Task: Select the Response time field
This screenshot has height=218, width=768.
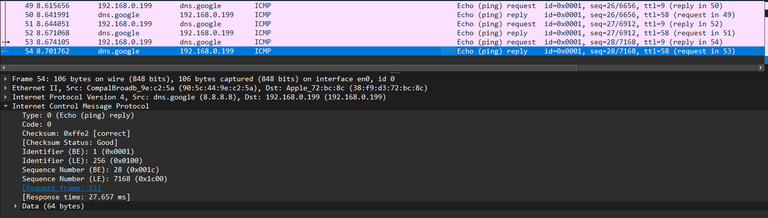Action: click(x=79, y=197)
